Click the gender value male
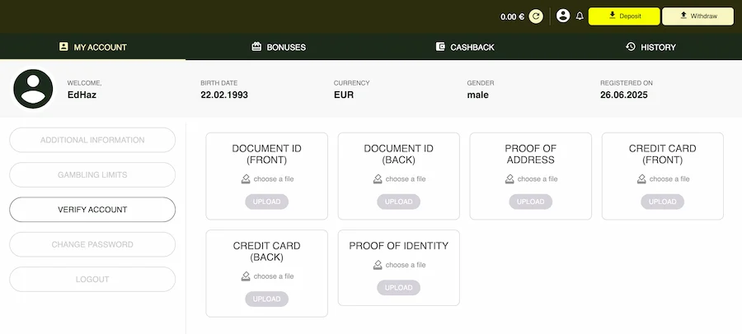Image resolution: width=742 pixels, height=334 pixels. 478,95
